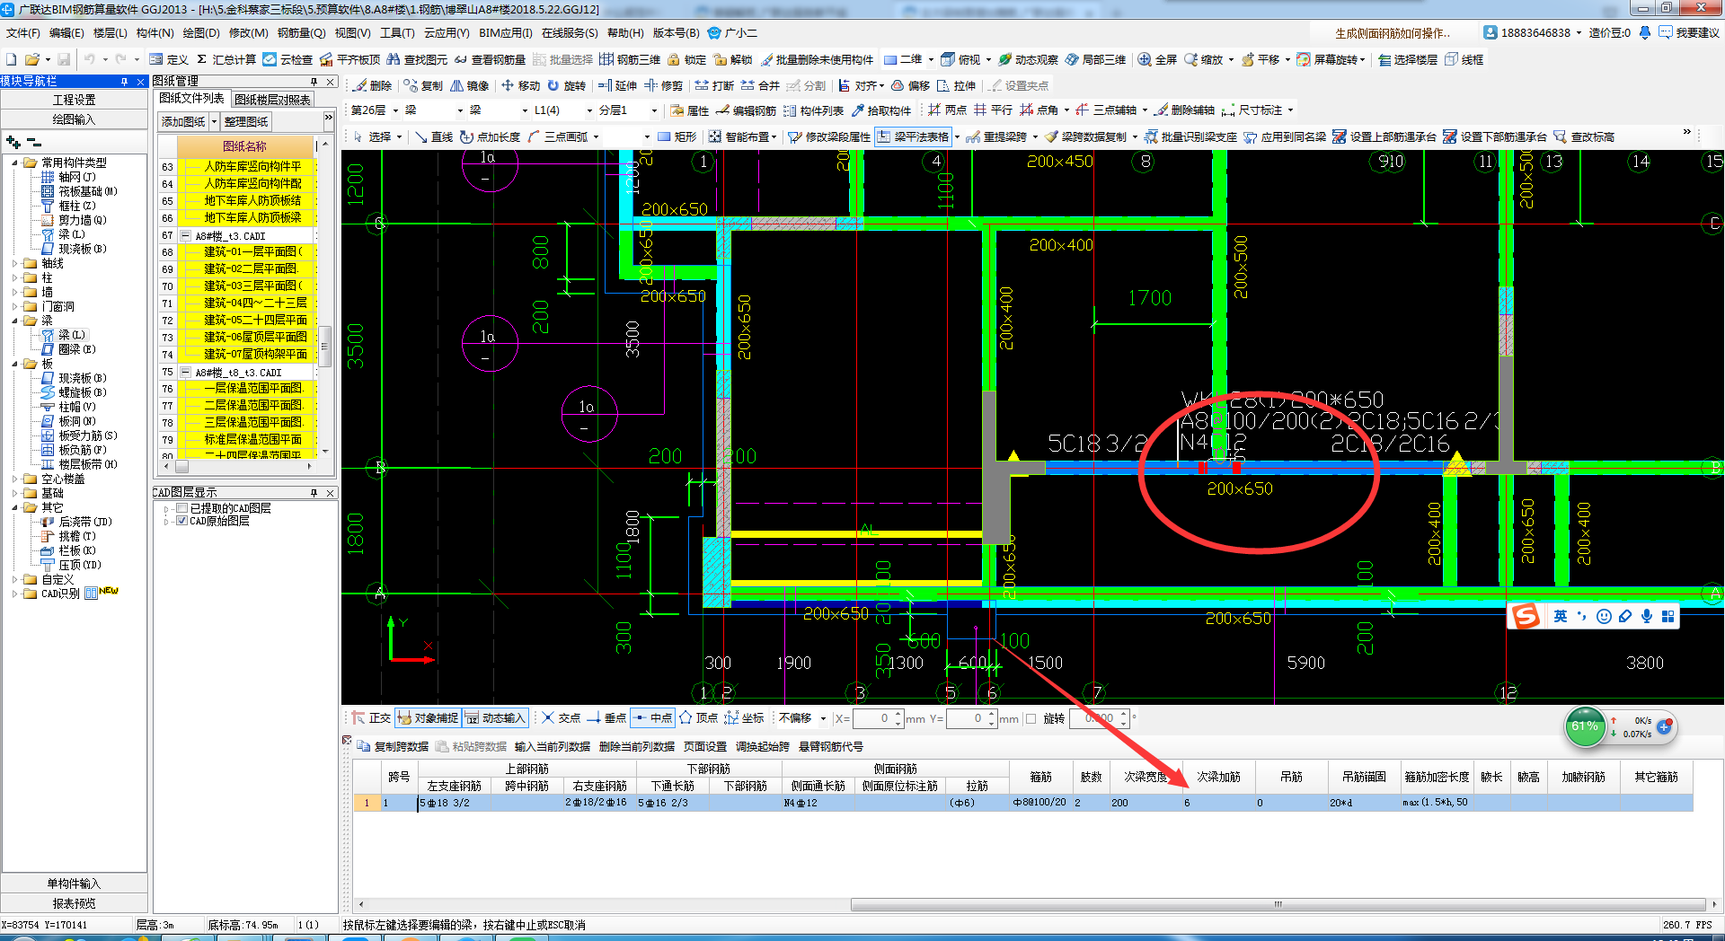This screenshot has width=1725, height=941.
Task: Click 查改标高 tool
Action: tap(1584, 136)
